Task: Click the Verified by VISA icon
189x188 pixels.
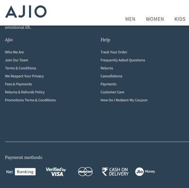Action: [x=56, y=172]
